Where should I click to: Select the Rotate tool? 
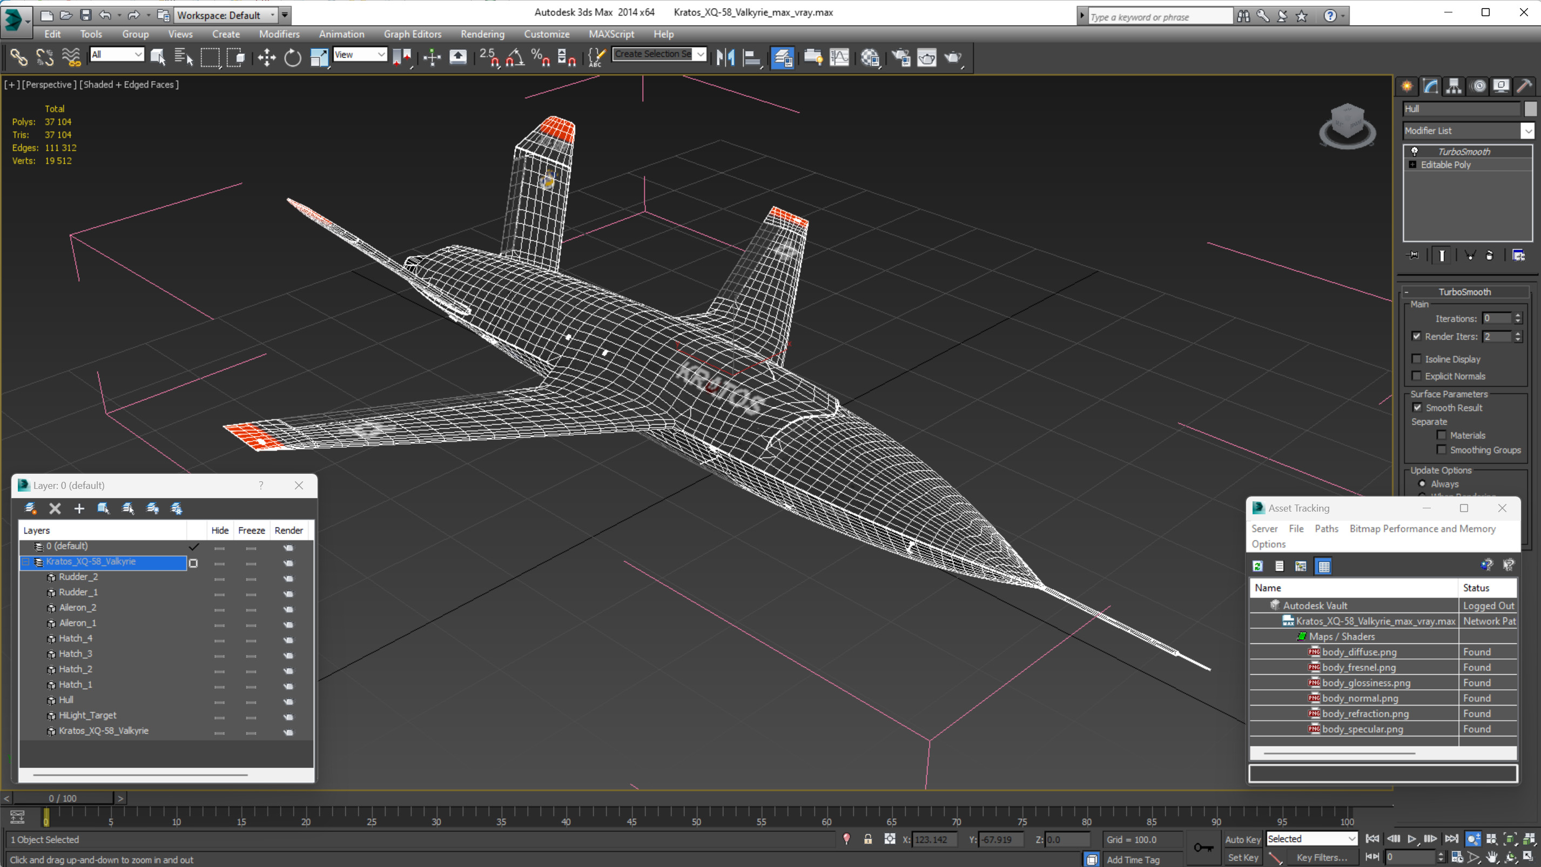pyautogui.click(x=293, y=58)
